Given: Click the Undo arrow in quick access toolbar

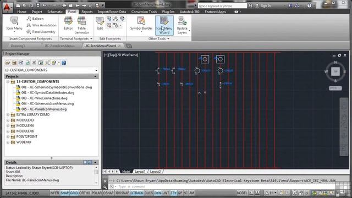Looking at the screenshot, I should [x=45, y=5].
